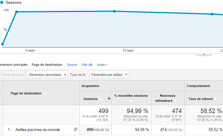This screenshot has height=136, width=223.
Task: Expand the Autre dimension menu
Action: [102, 65]
